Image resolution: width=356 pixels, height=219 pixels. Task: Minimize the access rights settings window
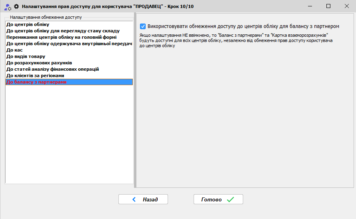[310, 6]
